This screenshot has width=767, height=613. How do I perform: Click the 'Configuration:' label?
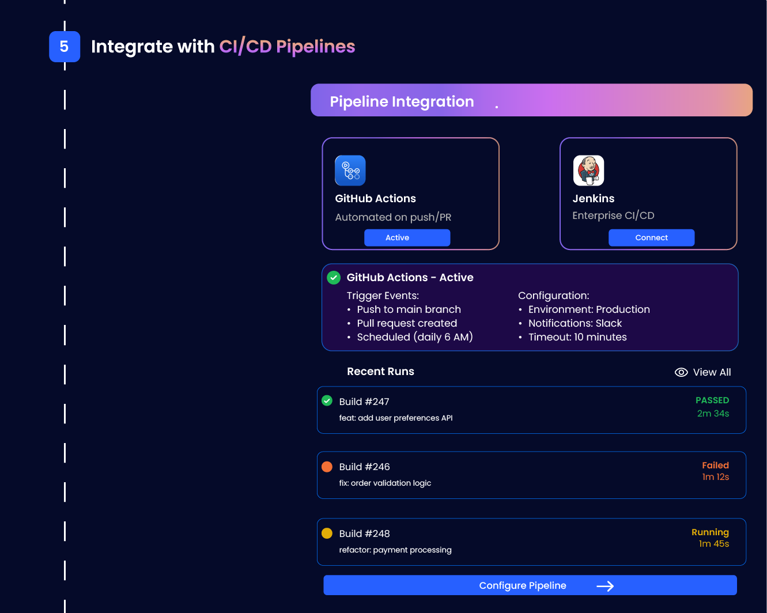pos(553,296)
